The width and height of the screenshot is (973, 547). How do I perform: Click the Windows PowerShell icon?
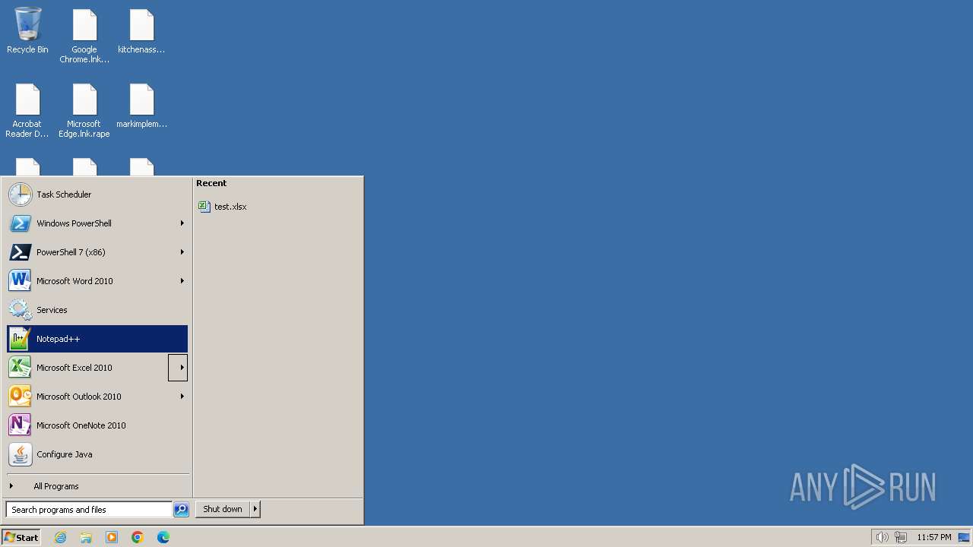(20, 223)
